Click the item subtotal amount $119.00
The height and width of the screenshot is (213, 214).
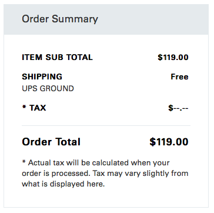pyautogui.click(x=173, y=57)
